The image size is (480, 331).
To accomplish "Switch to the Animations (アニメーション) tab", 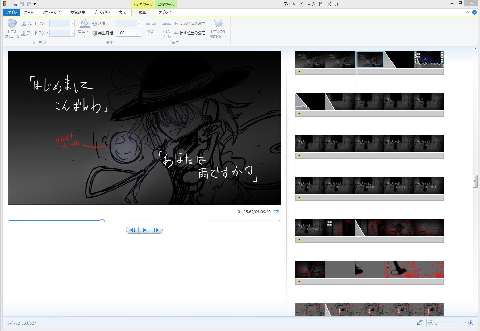I will click(x=52, y=12).
